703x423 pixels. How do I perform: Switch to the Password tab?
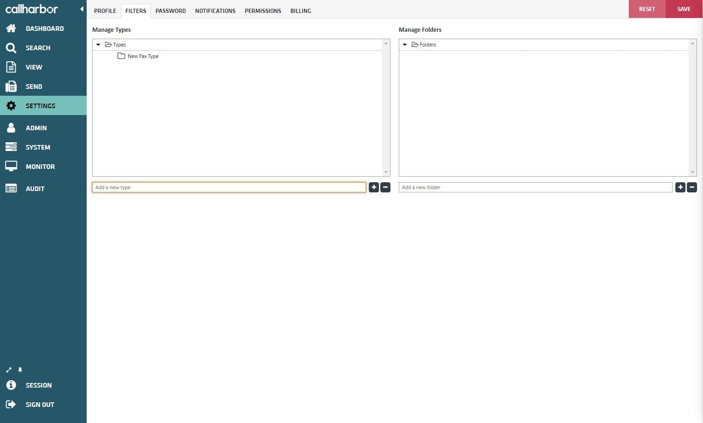[x=171, y=11]
